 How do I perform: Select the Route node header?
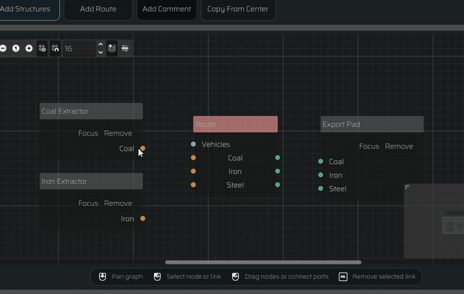tap(235, 124)
